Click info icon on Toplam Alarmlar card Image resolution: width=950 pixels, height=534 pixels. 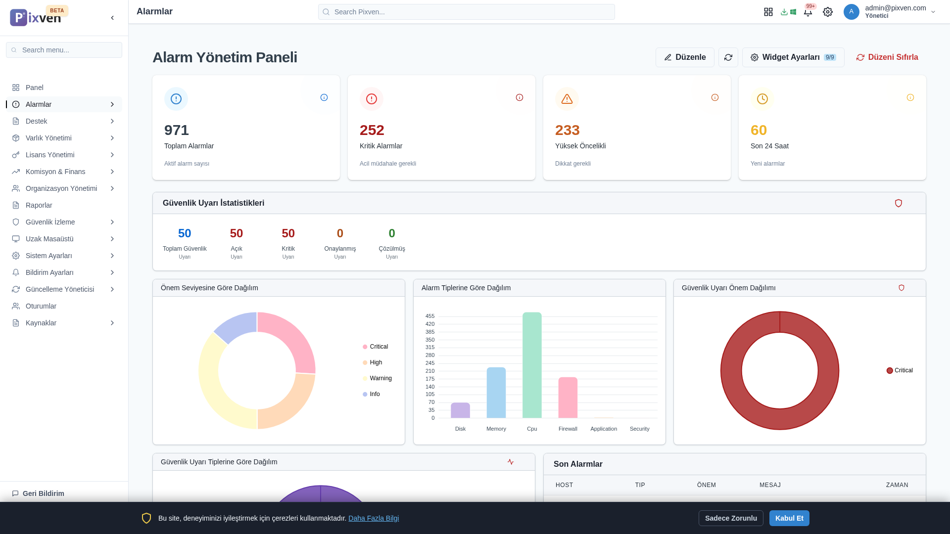pyautogui.click(x=324, y=97)
